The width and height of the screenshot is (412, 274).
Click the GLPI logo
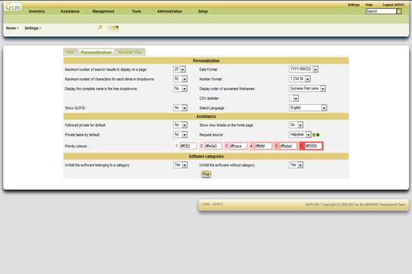pos(12,8)
